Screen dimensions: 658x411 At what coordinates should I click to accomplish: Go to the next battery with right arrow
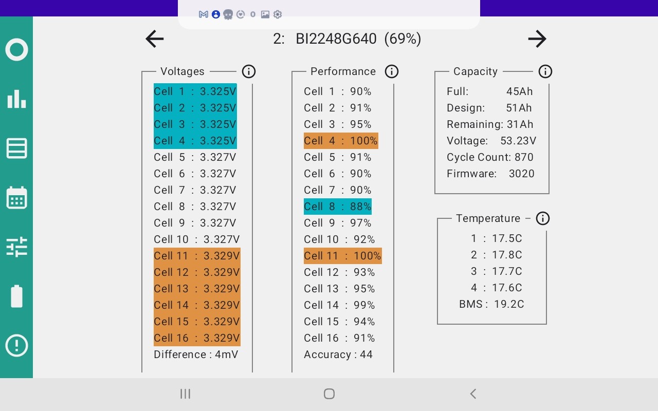pos(537,39)
